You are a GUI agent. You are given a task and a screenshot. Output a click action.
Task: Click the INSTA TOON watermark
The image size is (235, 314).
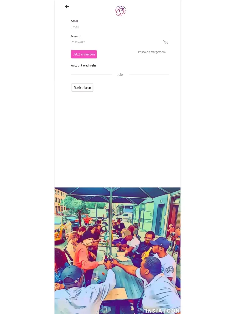click(163, 311)
